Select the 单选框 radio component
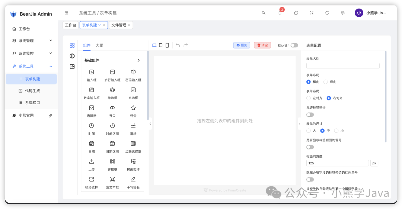This screenshot has height=209, width=402. pos(112,93)
